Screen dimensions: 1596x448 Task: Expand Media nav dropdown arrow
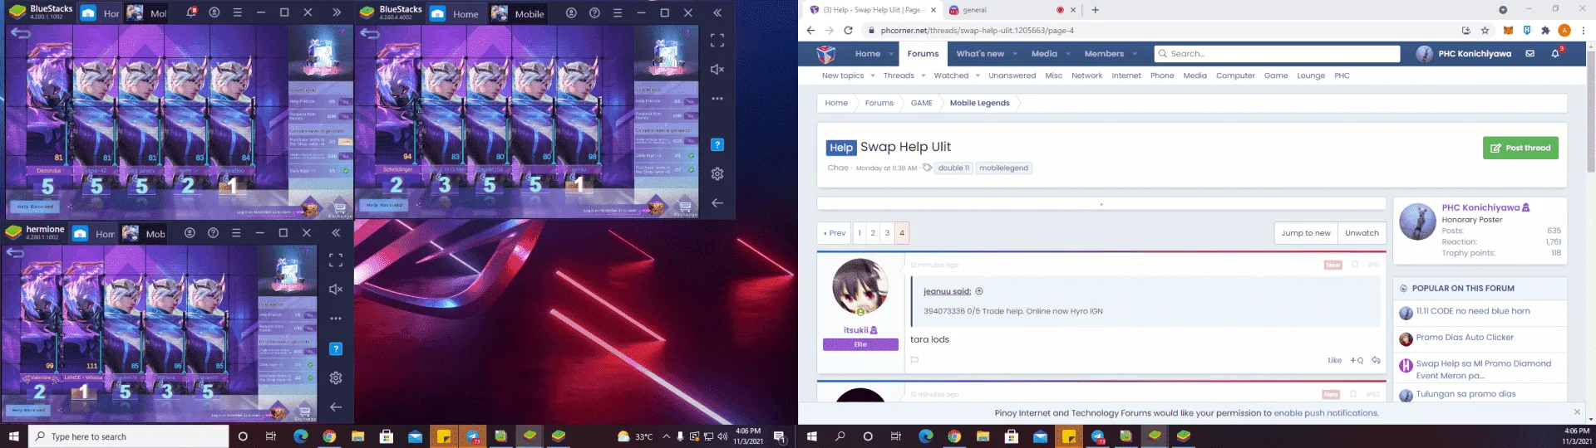point(1067,54)
